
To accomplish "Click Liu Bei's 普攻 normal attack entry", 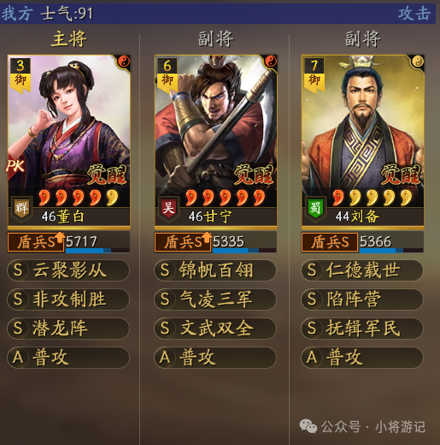I will [362, 358].
